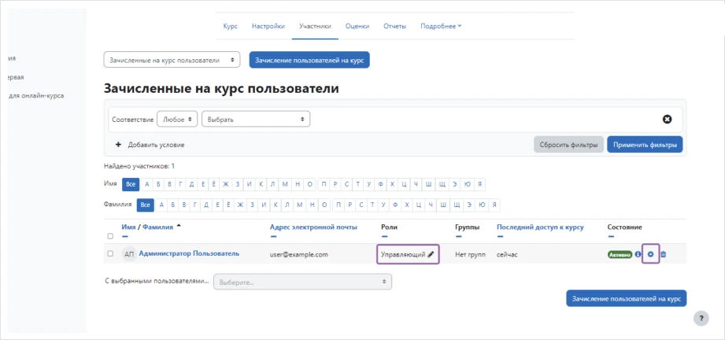
Task: Sort by Фамилия column link
Action: 157,227
